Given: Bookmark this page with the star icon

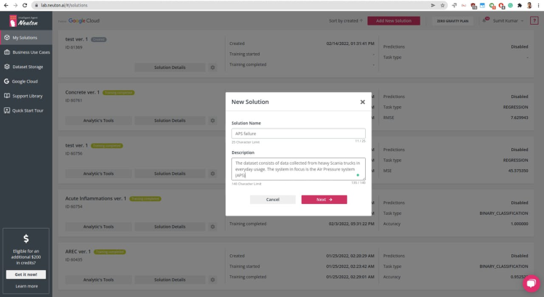Looking at the screenshot, I should click(x=442, y=5).
